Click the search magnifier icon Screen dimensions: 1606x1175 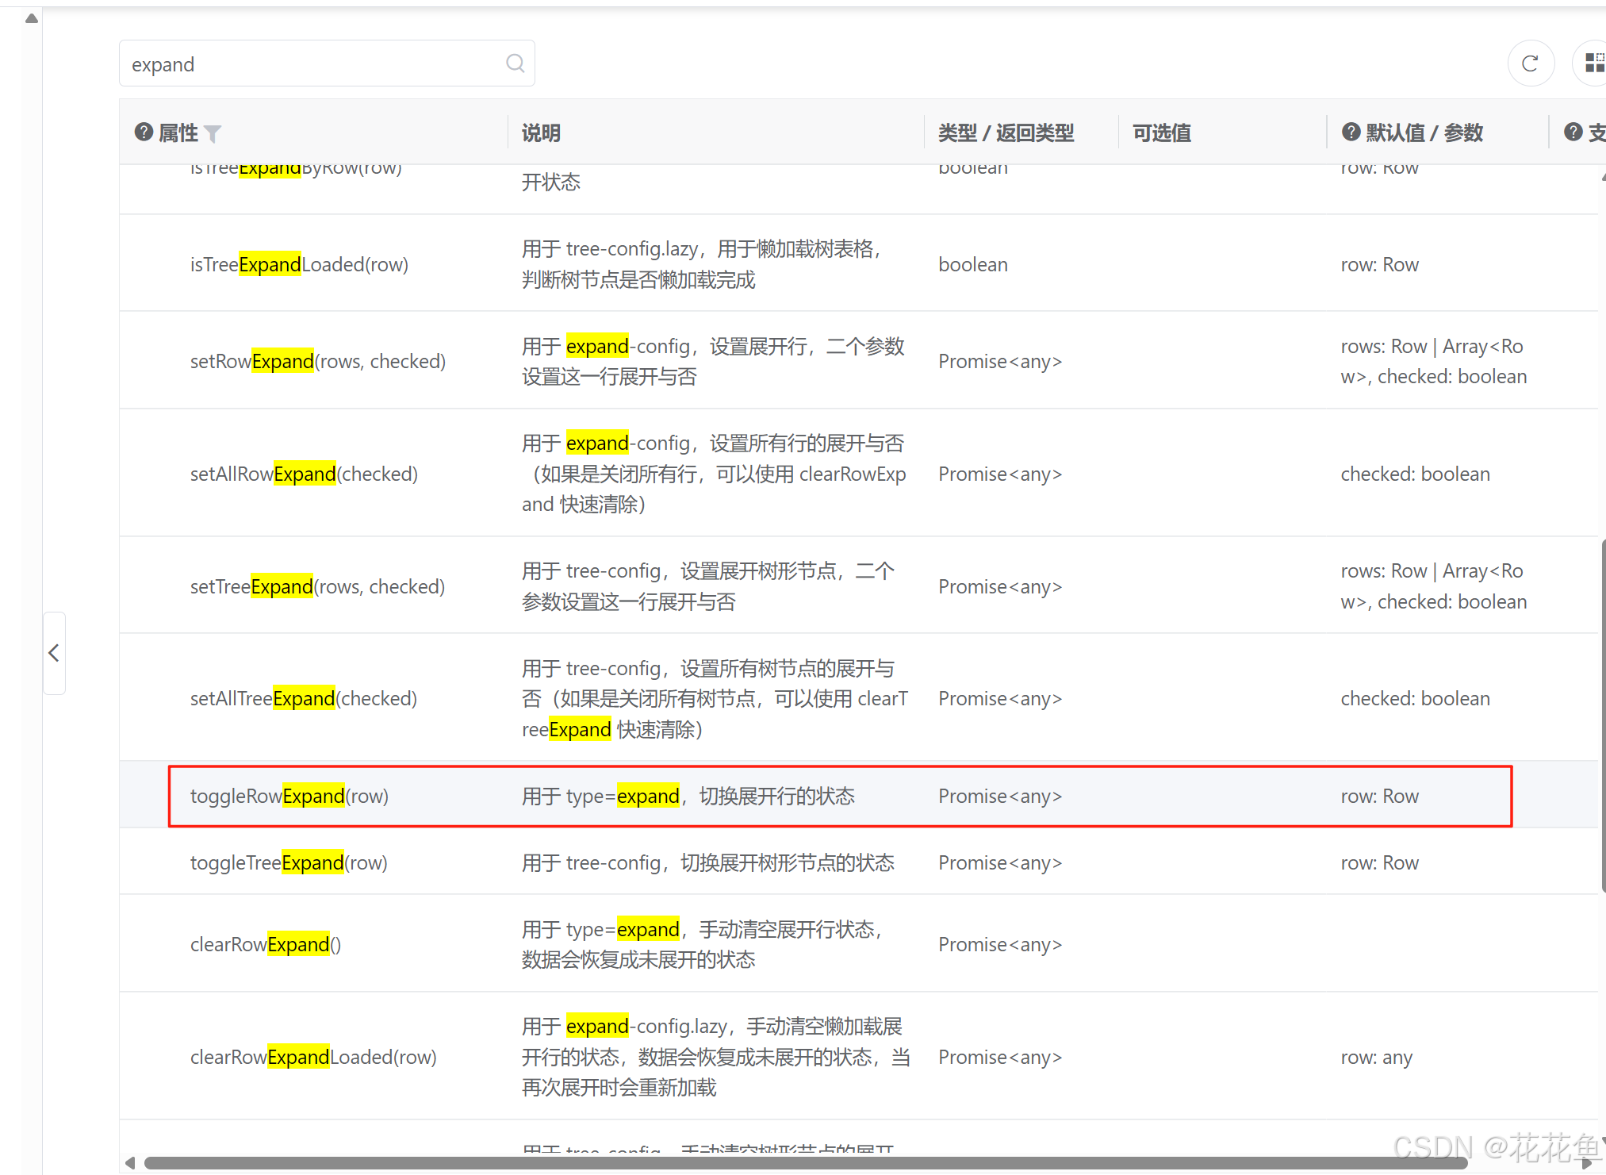pyautogui.click(x=515, y=63)
